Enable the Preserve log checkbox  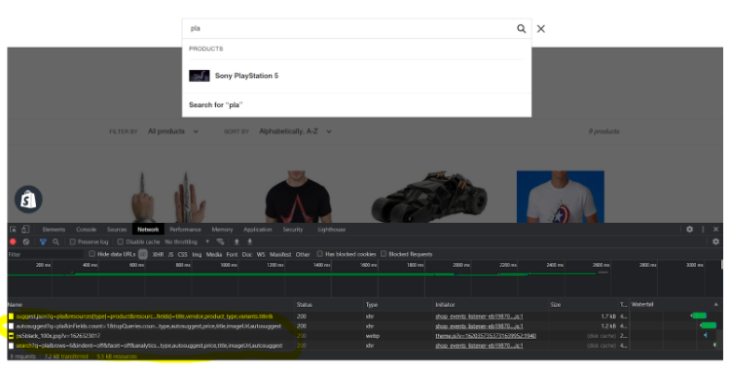pyautogui.click(x=72, y=241)
